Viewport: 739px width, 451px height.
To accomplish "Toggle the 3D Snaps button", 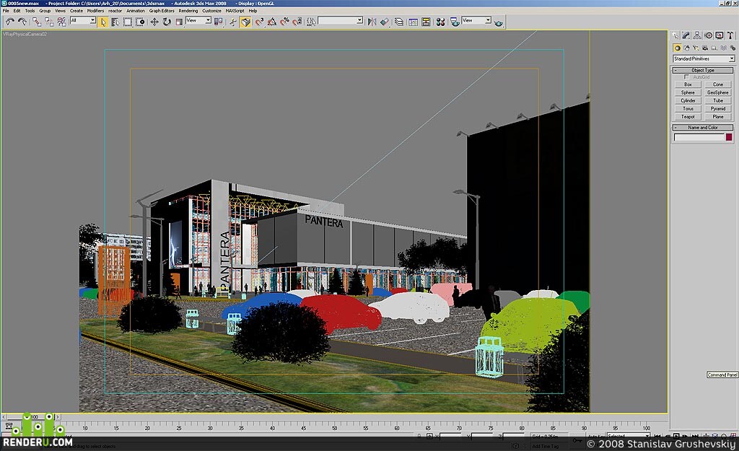I will pyautogui.click(x=260, y=22).
